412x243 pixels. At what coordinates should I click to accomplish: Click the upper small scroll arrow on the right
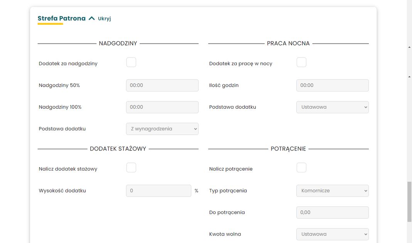(x=409, y=47)
